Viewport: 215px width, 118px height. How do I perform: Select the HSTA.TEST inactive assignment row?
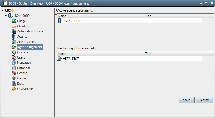click(x=130, y=59)
